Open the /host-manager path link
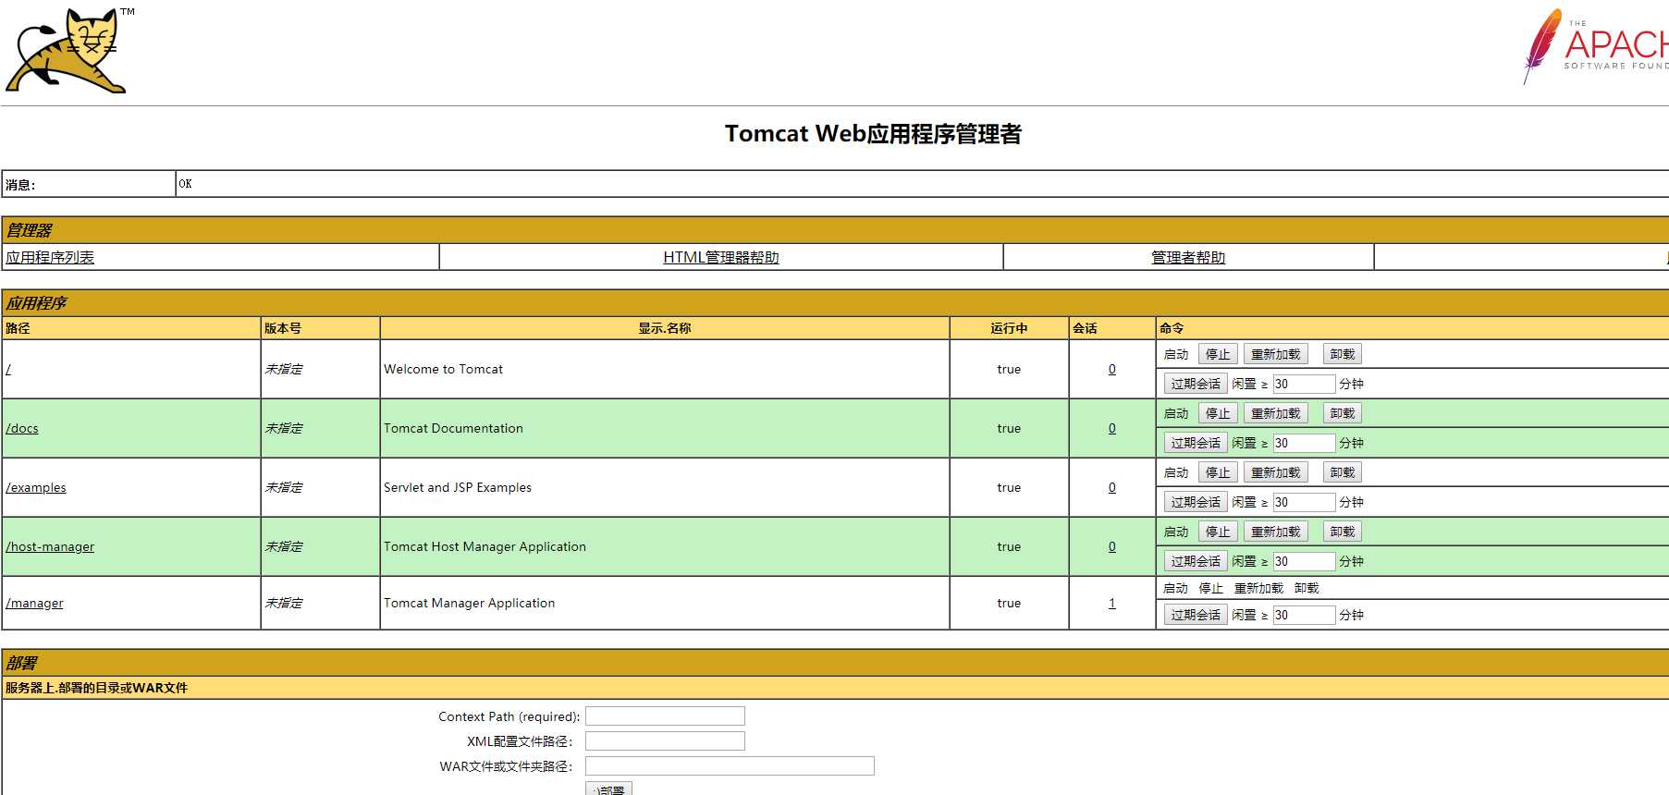 50,546
